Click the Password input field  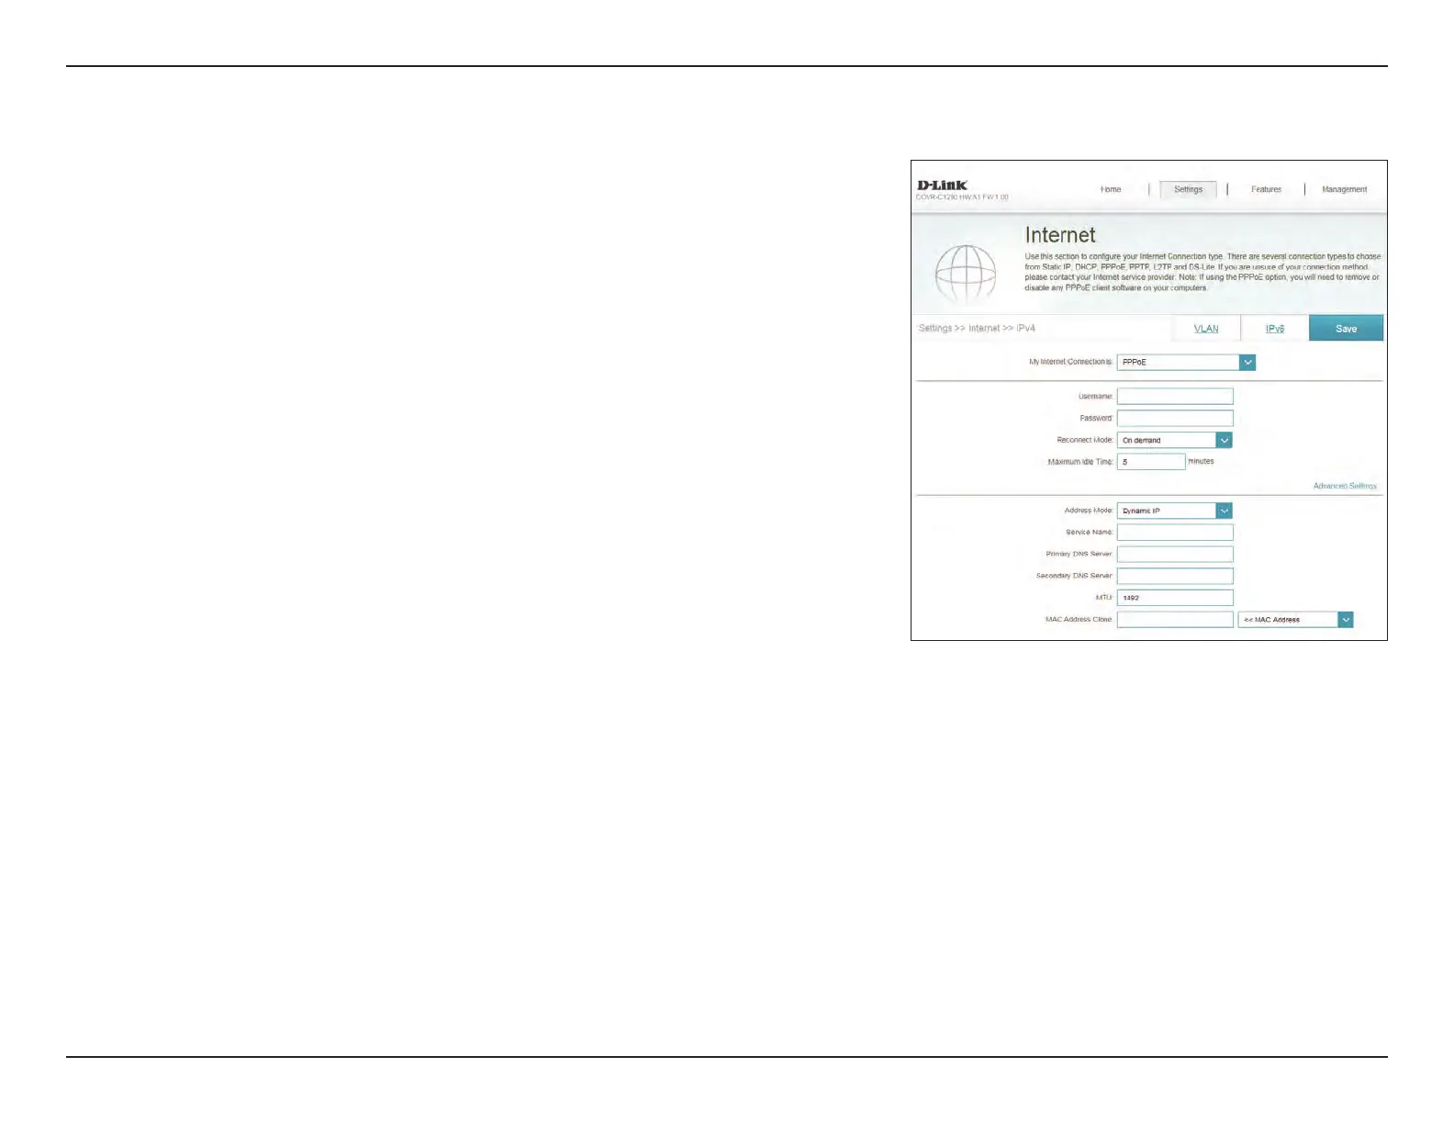pos(1175,418)
